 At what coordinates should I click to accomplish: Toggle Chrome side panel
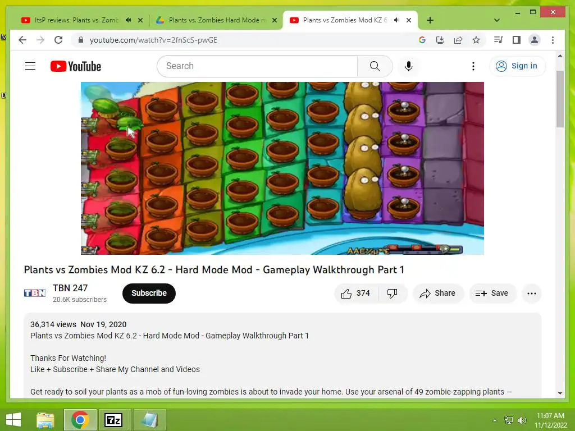point(517,40)
